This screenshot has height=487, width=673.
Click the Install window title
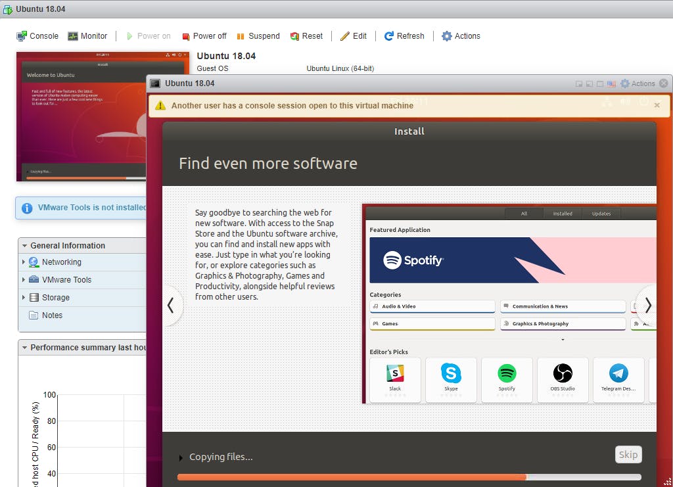tap(409, 131)
